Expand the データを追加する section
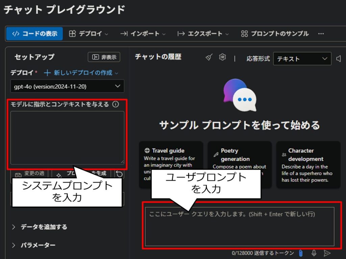Viewport: 346px width, 259px height. (x=40, y=227)
